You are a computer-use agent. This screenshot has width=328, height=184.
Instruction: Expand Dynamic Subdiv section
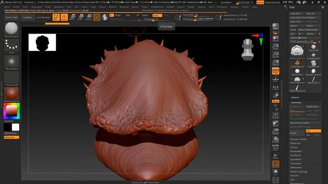(x=298, y=139)
